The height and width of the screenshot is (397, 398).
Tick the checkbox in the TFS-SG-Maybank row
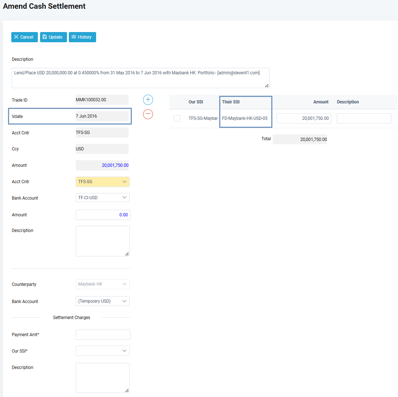[x=177, y=118]
